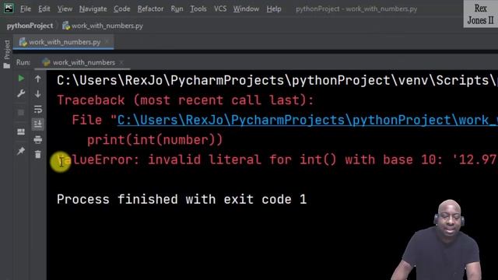
Task: Toggle Scroll to End in console
Action: (x=38, y=124)
